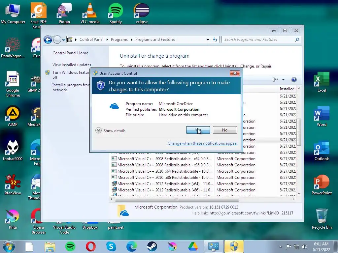Open Microsoft Edge from the taskbar
338x253 pixels.
131,246
